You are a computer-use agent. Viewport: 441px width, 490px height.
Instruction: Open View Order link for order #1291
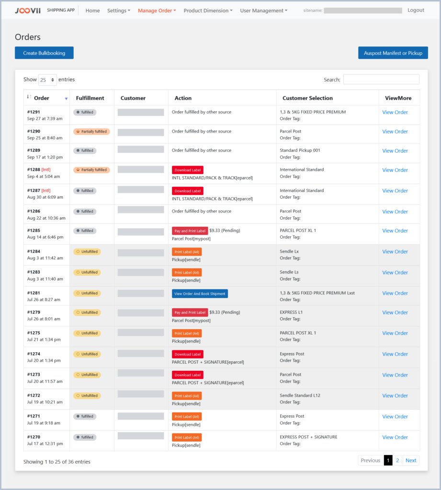pos(395,112)
